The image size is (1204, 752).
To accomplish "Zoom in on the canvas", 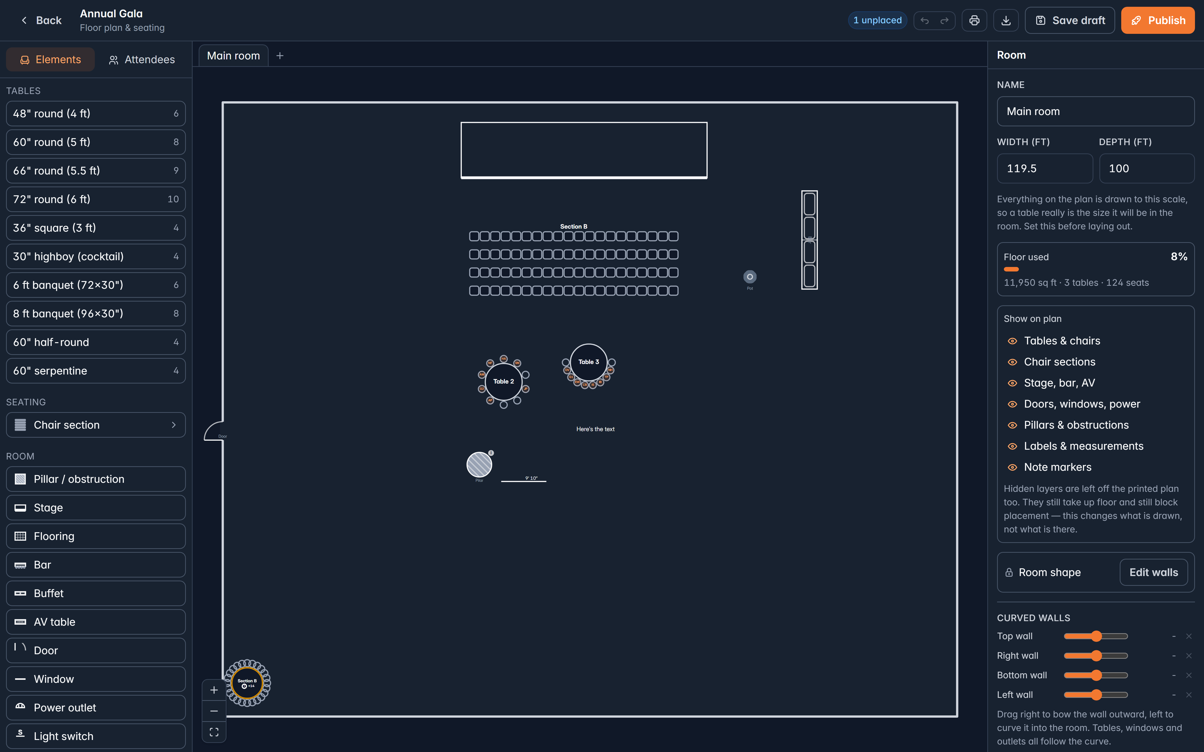I will coord(214,690).
